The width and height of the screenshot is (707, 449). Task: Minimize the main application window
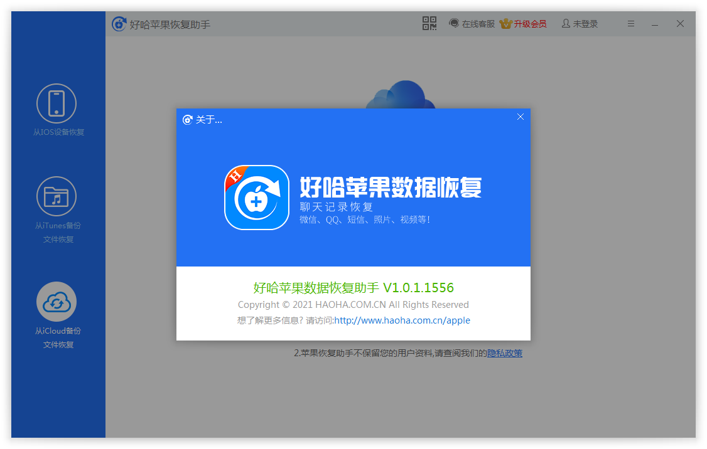point(655,24)
